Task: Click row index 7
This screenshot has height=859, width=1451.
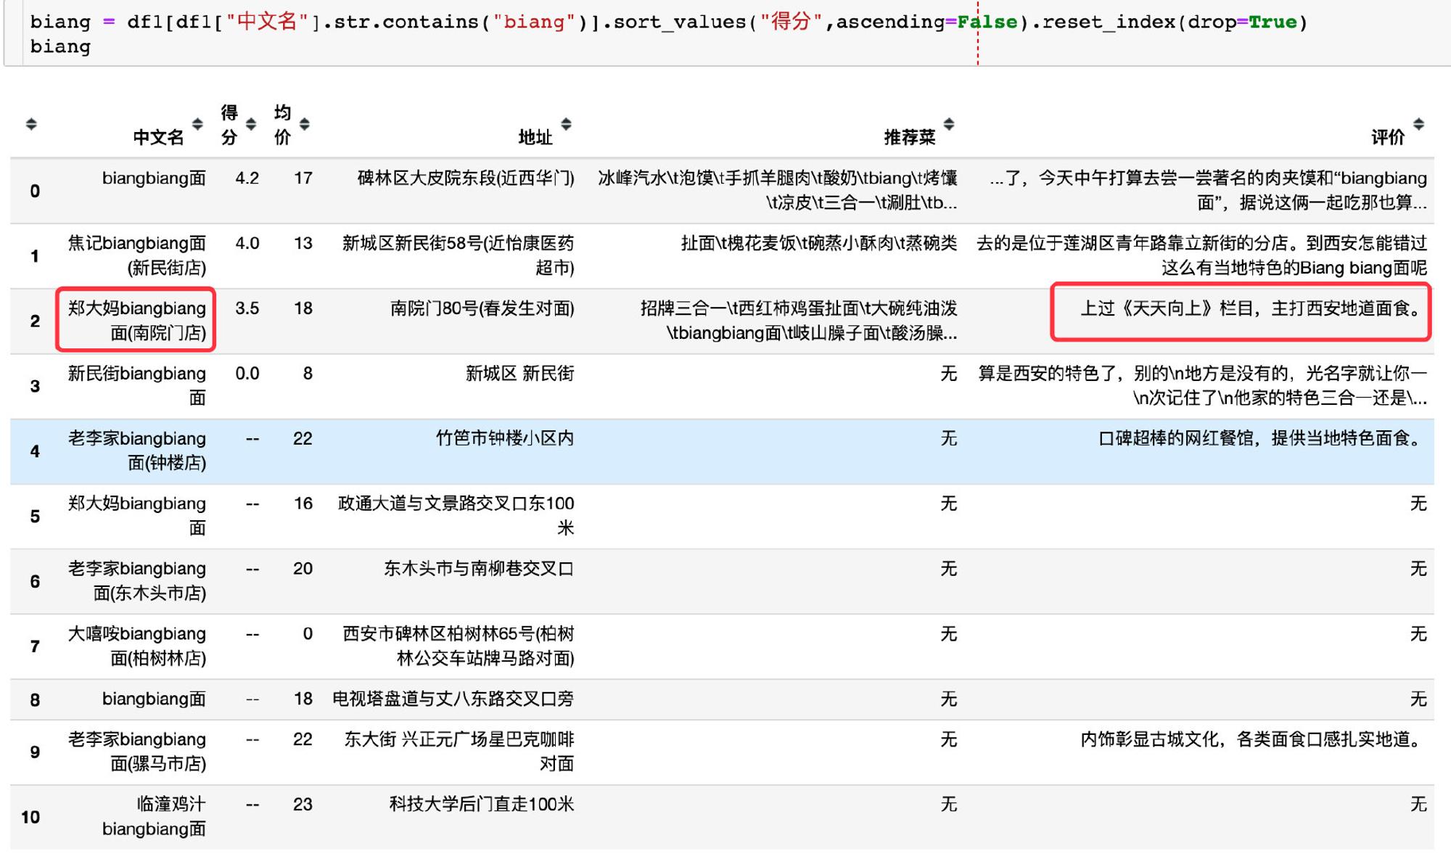Action: [x=35, y=646]
